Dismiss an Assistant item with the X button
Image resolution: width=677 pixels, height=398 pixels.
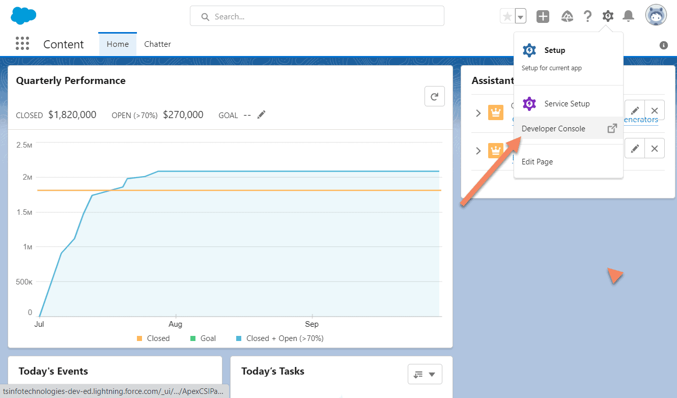pos(654,110)
